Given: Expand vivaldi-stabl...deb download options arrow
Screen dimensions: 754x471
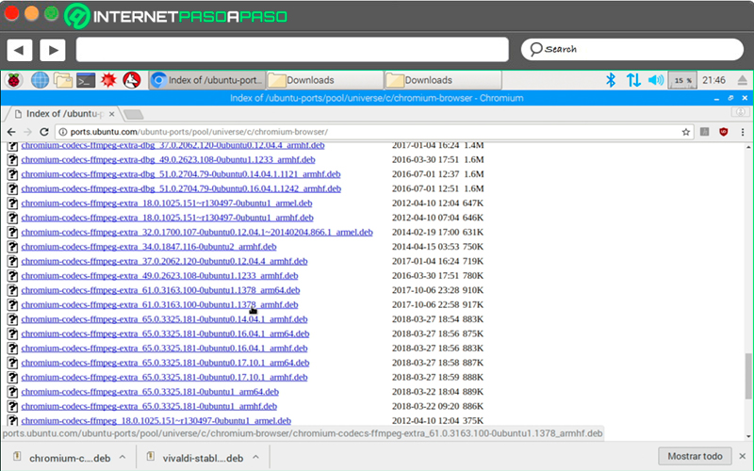Looking at the screenshot, I should (x=255, y=457).
